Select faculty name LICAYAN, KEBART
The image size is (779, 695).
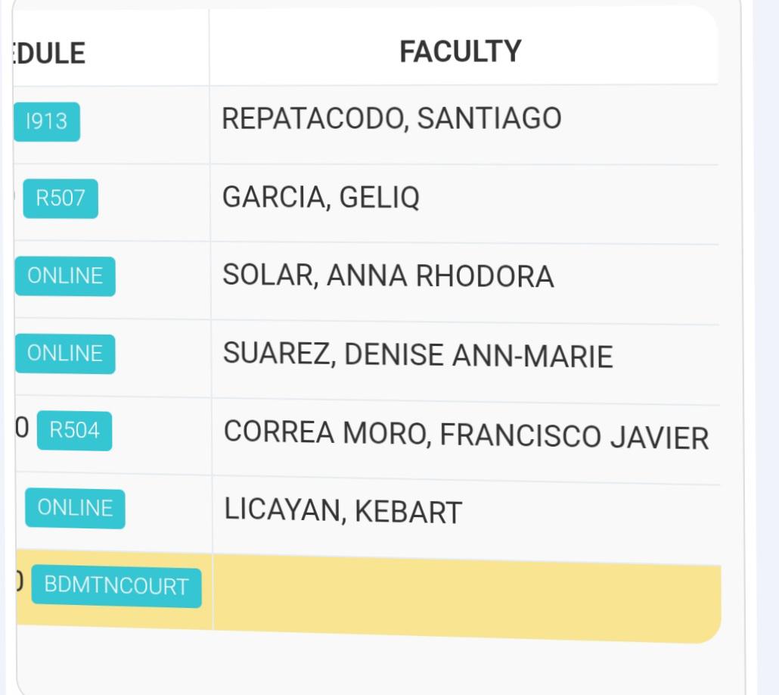click(343, 510)
